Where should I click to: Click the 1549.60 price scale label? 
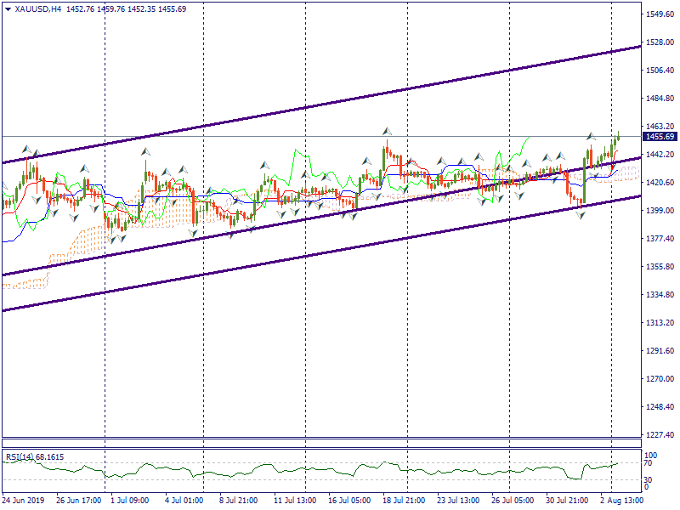pyautogui.click(x=659, y=14)
